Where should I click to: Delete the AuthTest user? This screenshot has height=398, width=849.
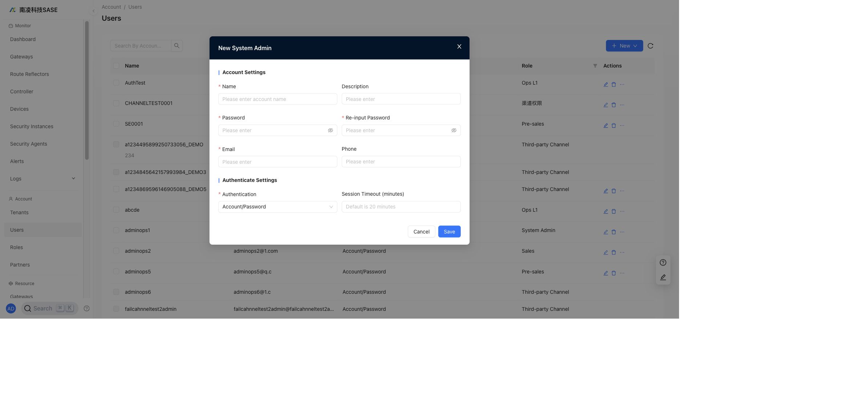tap(613, 85)
